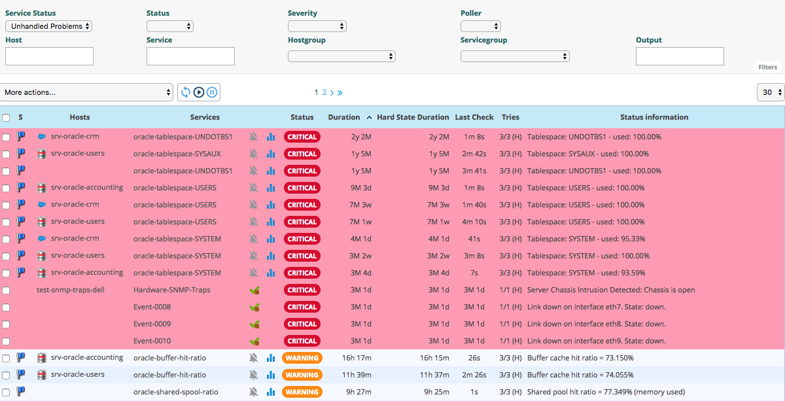
Task: Open the test-snmp-traps-dell host link
Action: [x=71, y=290]
